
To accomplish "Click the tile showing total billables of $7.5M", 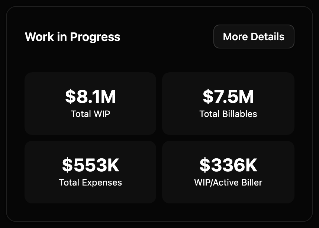I will (x=228, y=103).
